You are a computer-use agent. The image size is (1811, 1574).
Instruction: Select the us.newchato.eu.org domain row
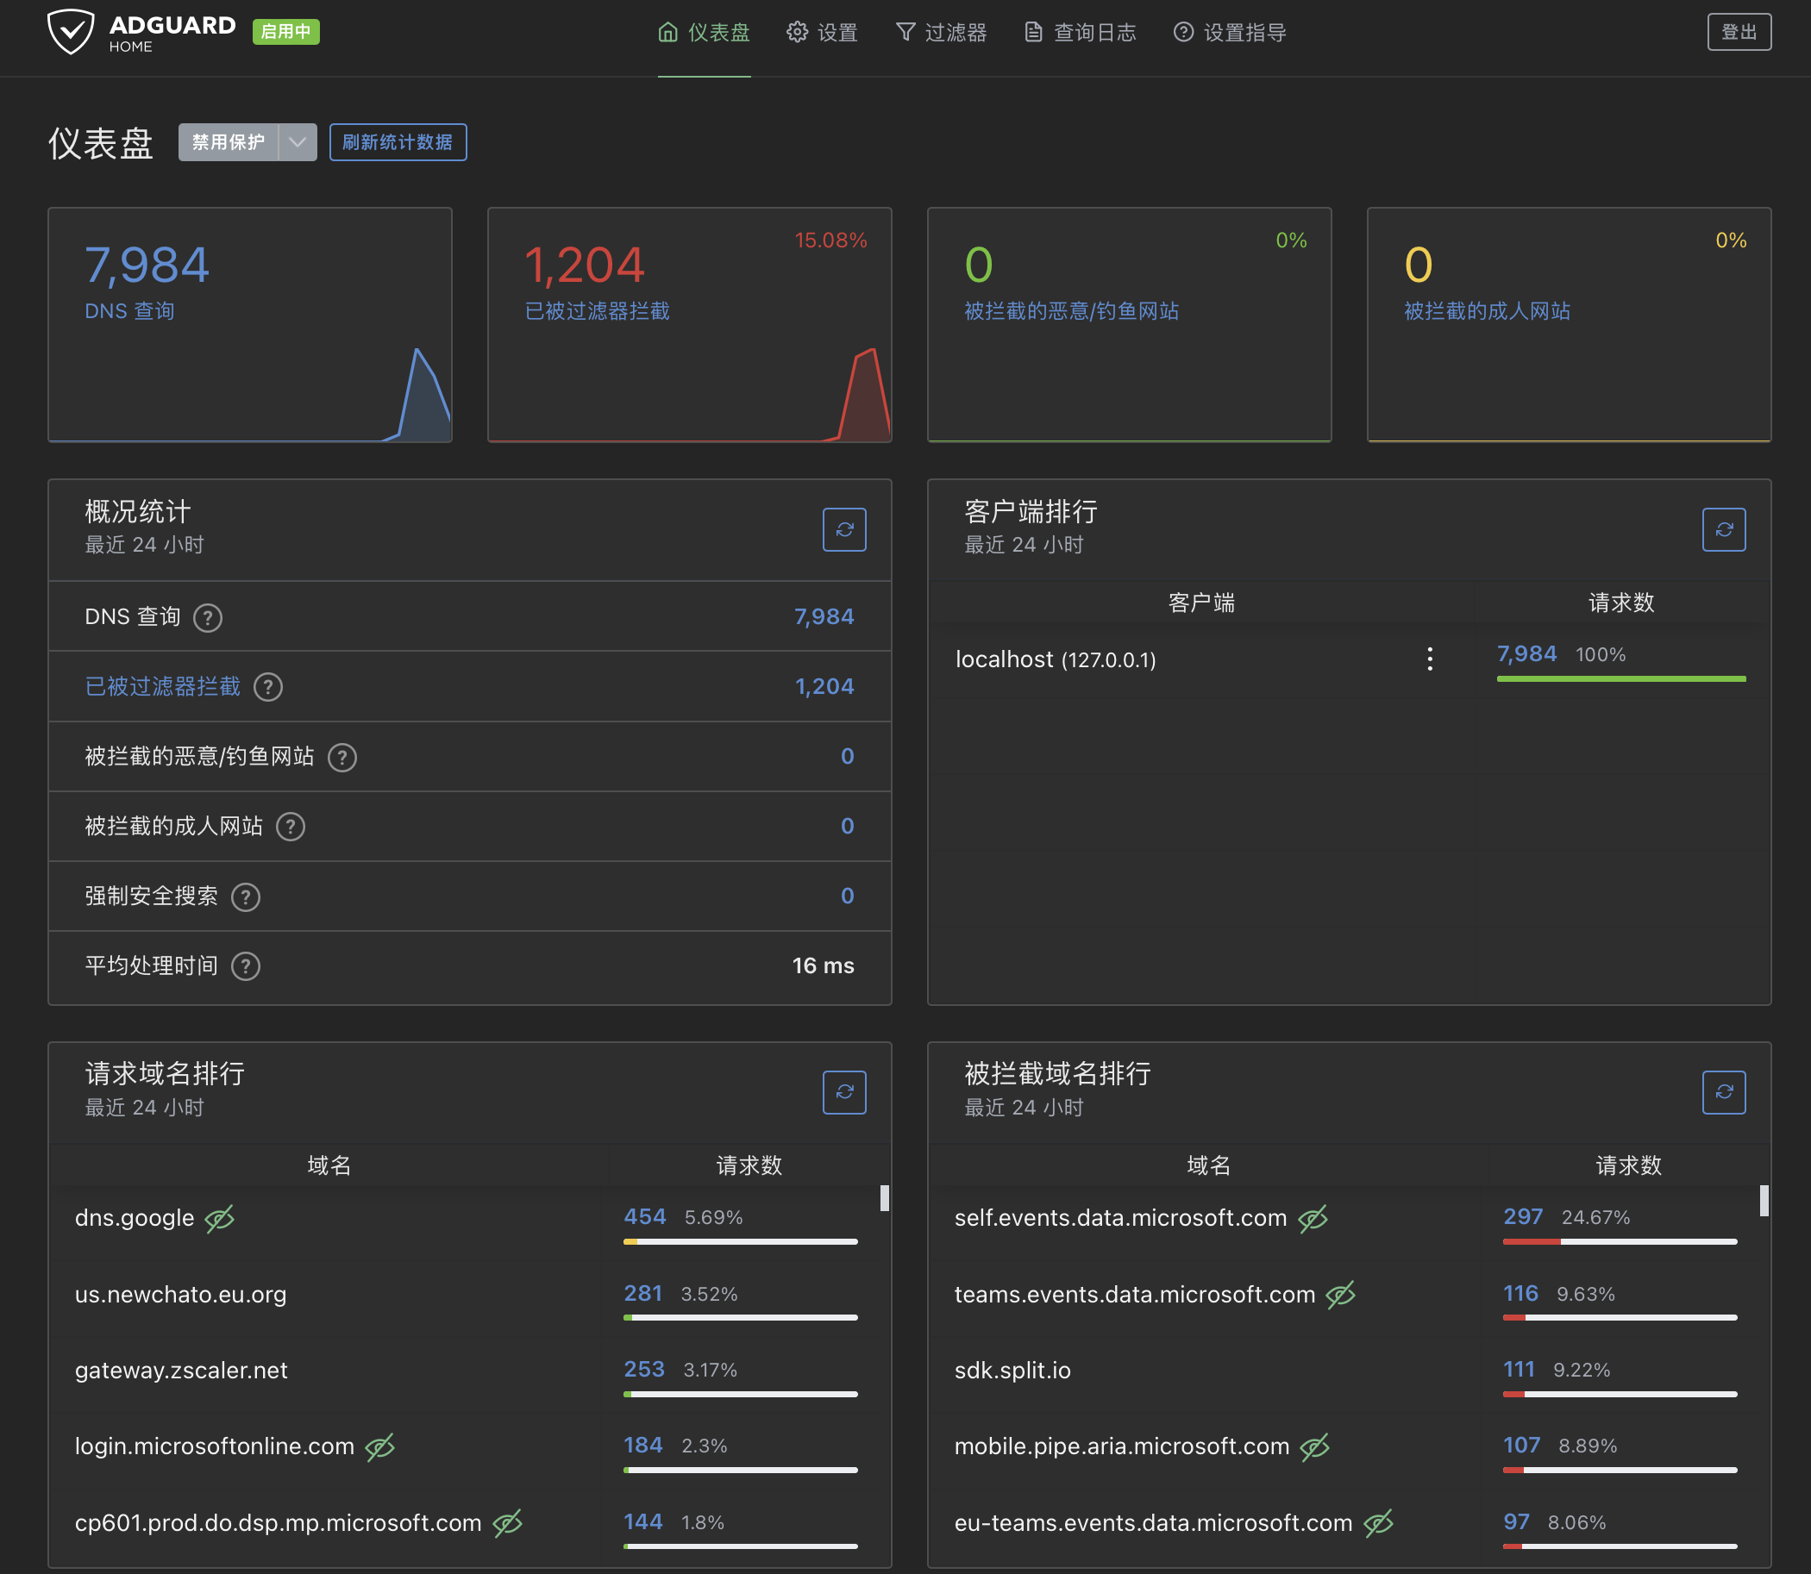pyautogui.click(x=469, y=1299)
